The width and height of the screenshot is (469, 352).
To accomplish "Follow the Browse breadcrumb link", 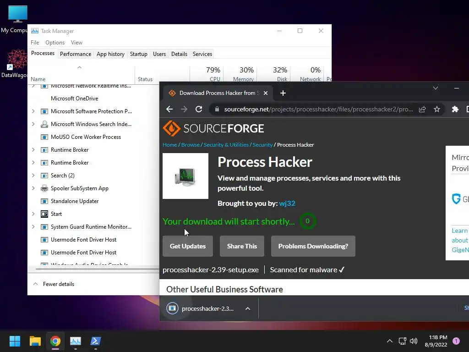I will pyautogui.click(x=190, y=145).
